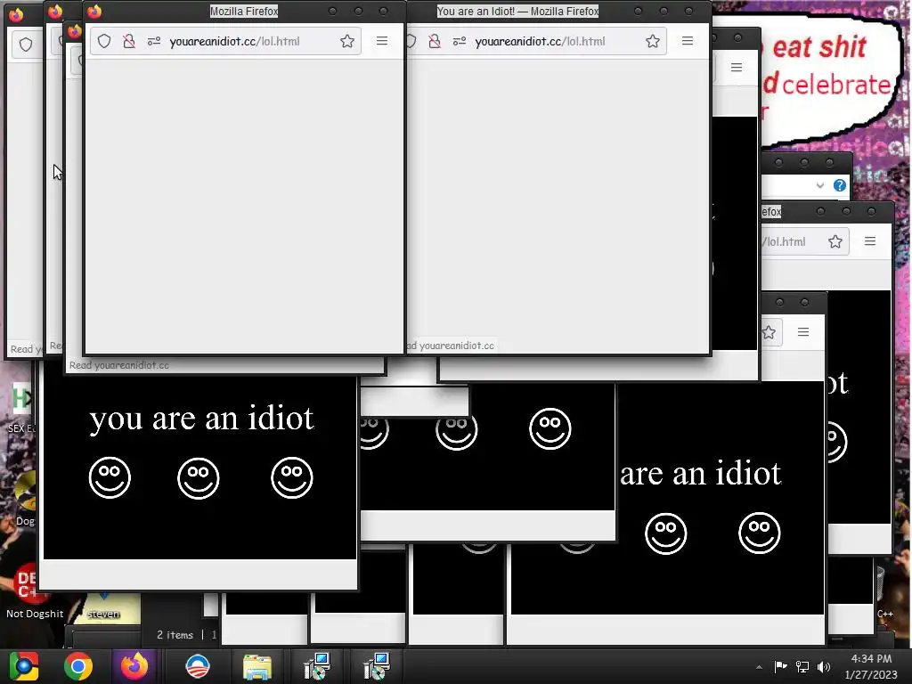Click the shield tracking protection icon in the front Mozilla Firefox window
912x684 pixels.
[x=104, y=41]
